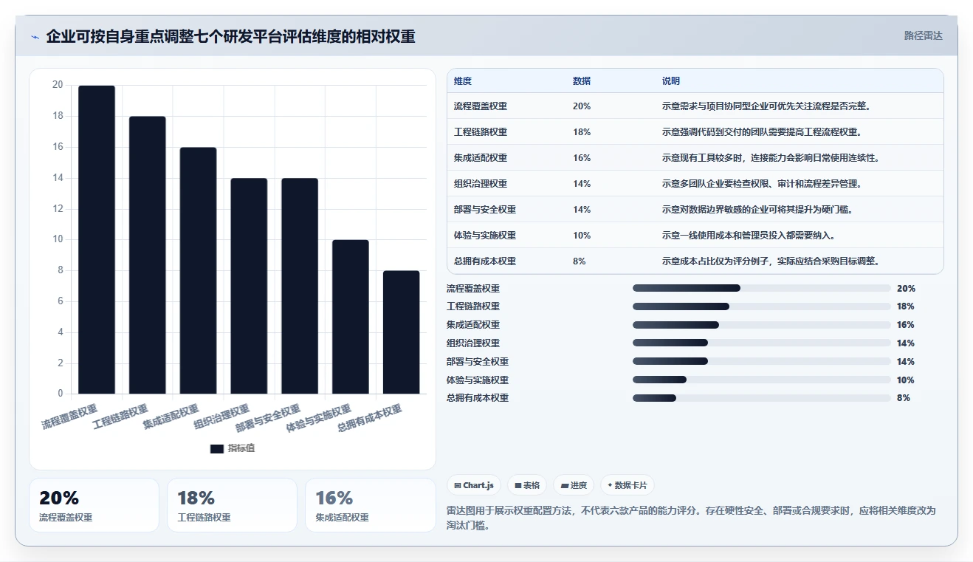Click the 部署与安全权重 14% progress bar
Image resolution: width=973 pixels, height=562 pixels.
pyautogui.click(x=762, y=361)
